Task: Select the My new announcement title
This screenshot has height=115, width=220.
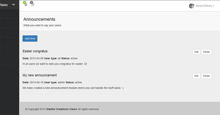Action: pos(40,75)
